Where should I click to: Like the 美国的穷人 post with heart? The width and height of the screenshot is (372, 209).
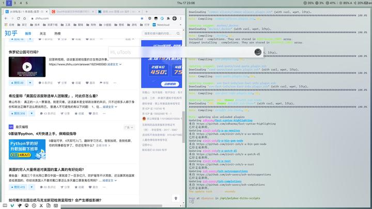93,187
